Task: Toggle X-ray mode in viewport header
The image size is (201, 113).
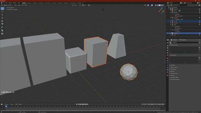Action: tap(156, 5)
